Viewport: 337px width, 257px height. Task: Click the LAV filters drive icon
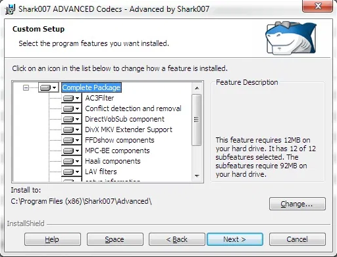pos(71,172)
